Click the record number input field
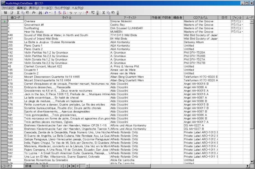Screen dimensions: 255x169 click(17, 166)
